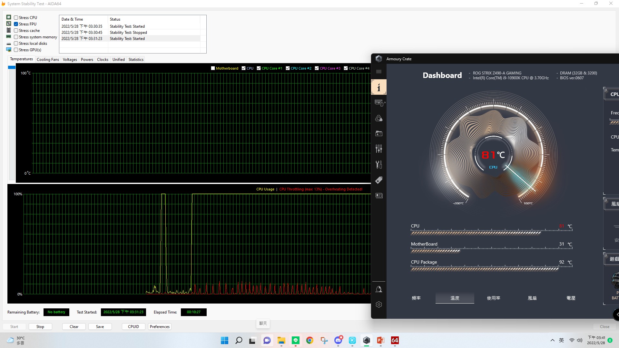Open taskbar clock showing 03:41
619x348 pixels.
click(x=596, y=340)
